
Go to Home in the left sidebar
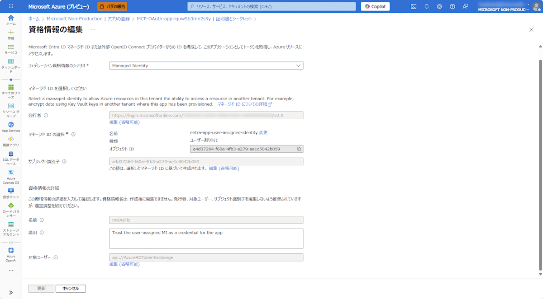click(11, 20)
